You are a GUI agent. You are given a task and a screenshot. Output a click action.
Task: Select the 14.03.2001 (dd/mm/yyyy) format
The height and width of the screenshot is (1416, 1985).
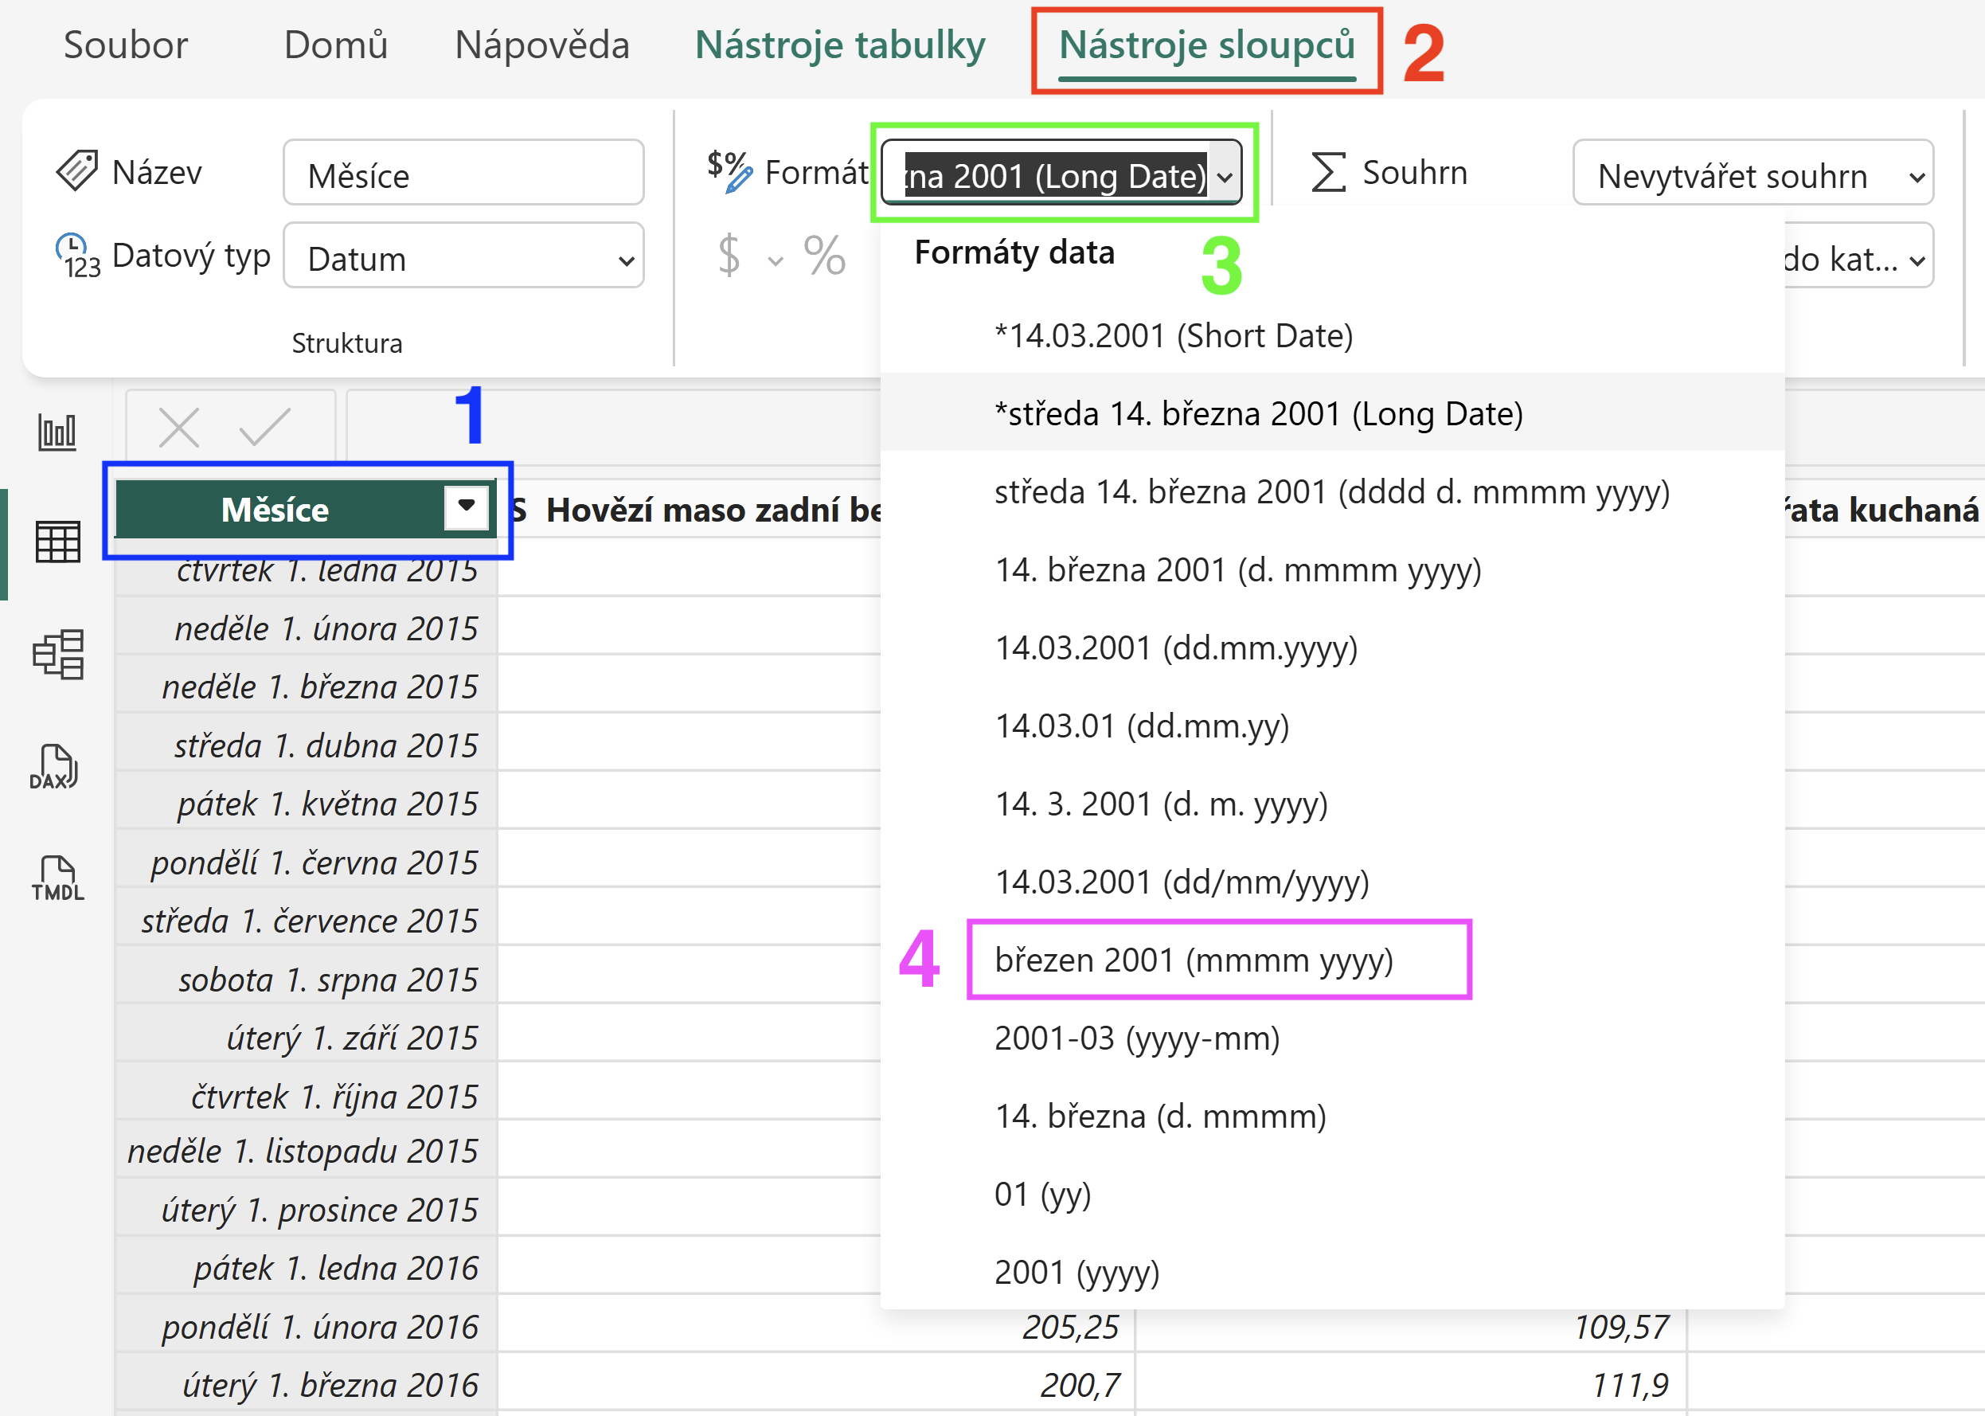point(1332,882)
